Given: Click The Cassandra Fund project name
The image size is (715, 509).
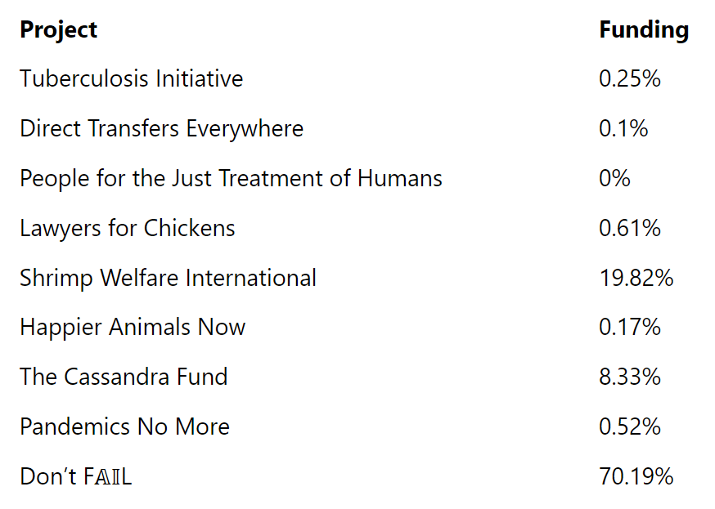Looking at the screenshot, I should [124, 377].
